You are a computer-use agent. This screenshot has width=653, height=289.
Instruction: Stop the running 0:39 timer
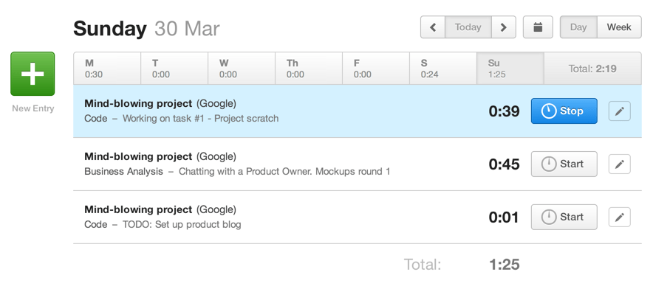click(x=564, y=111)
